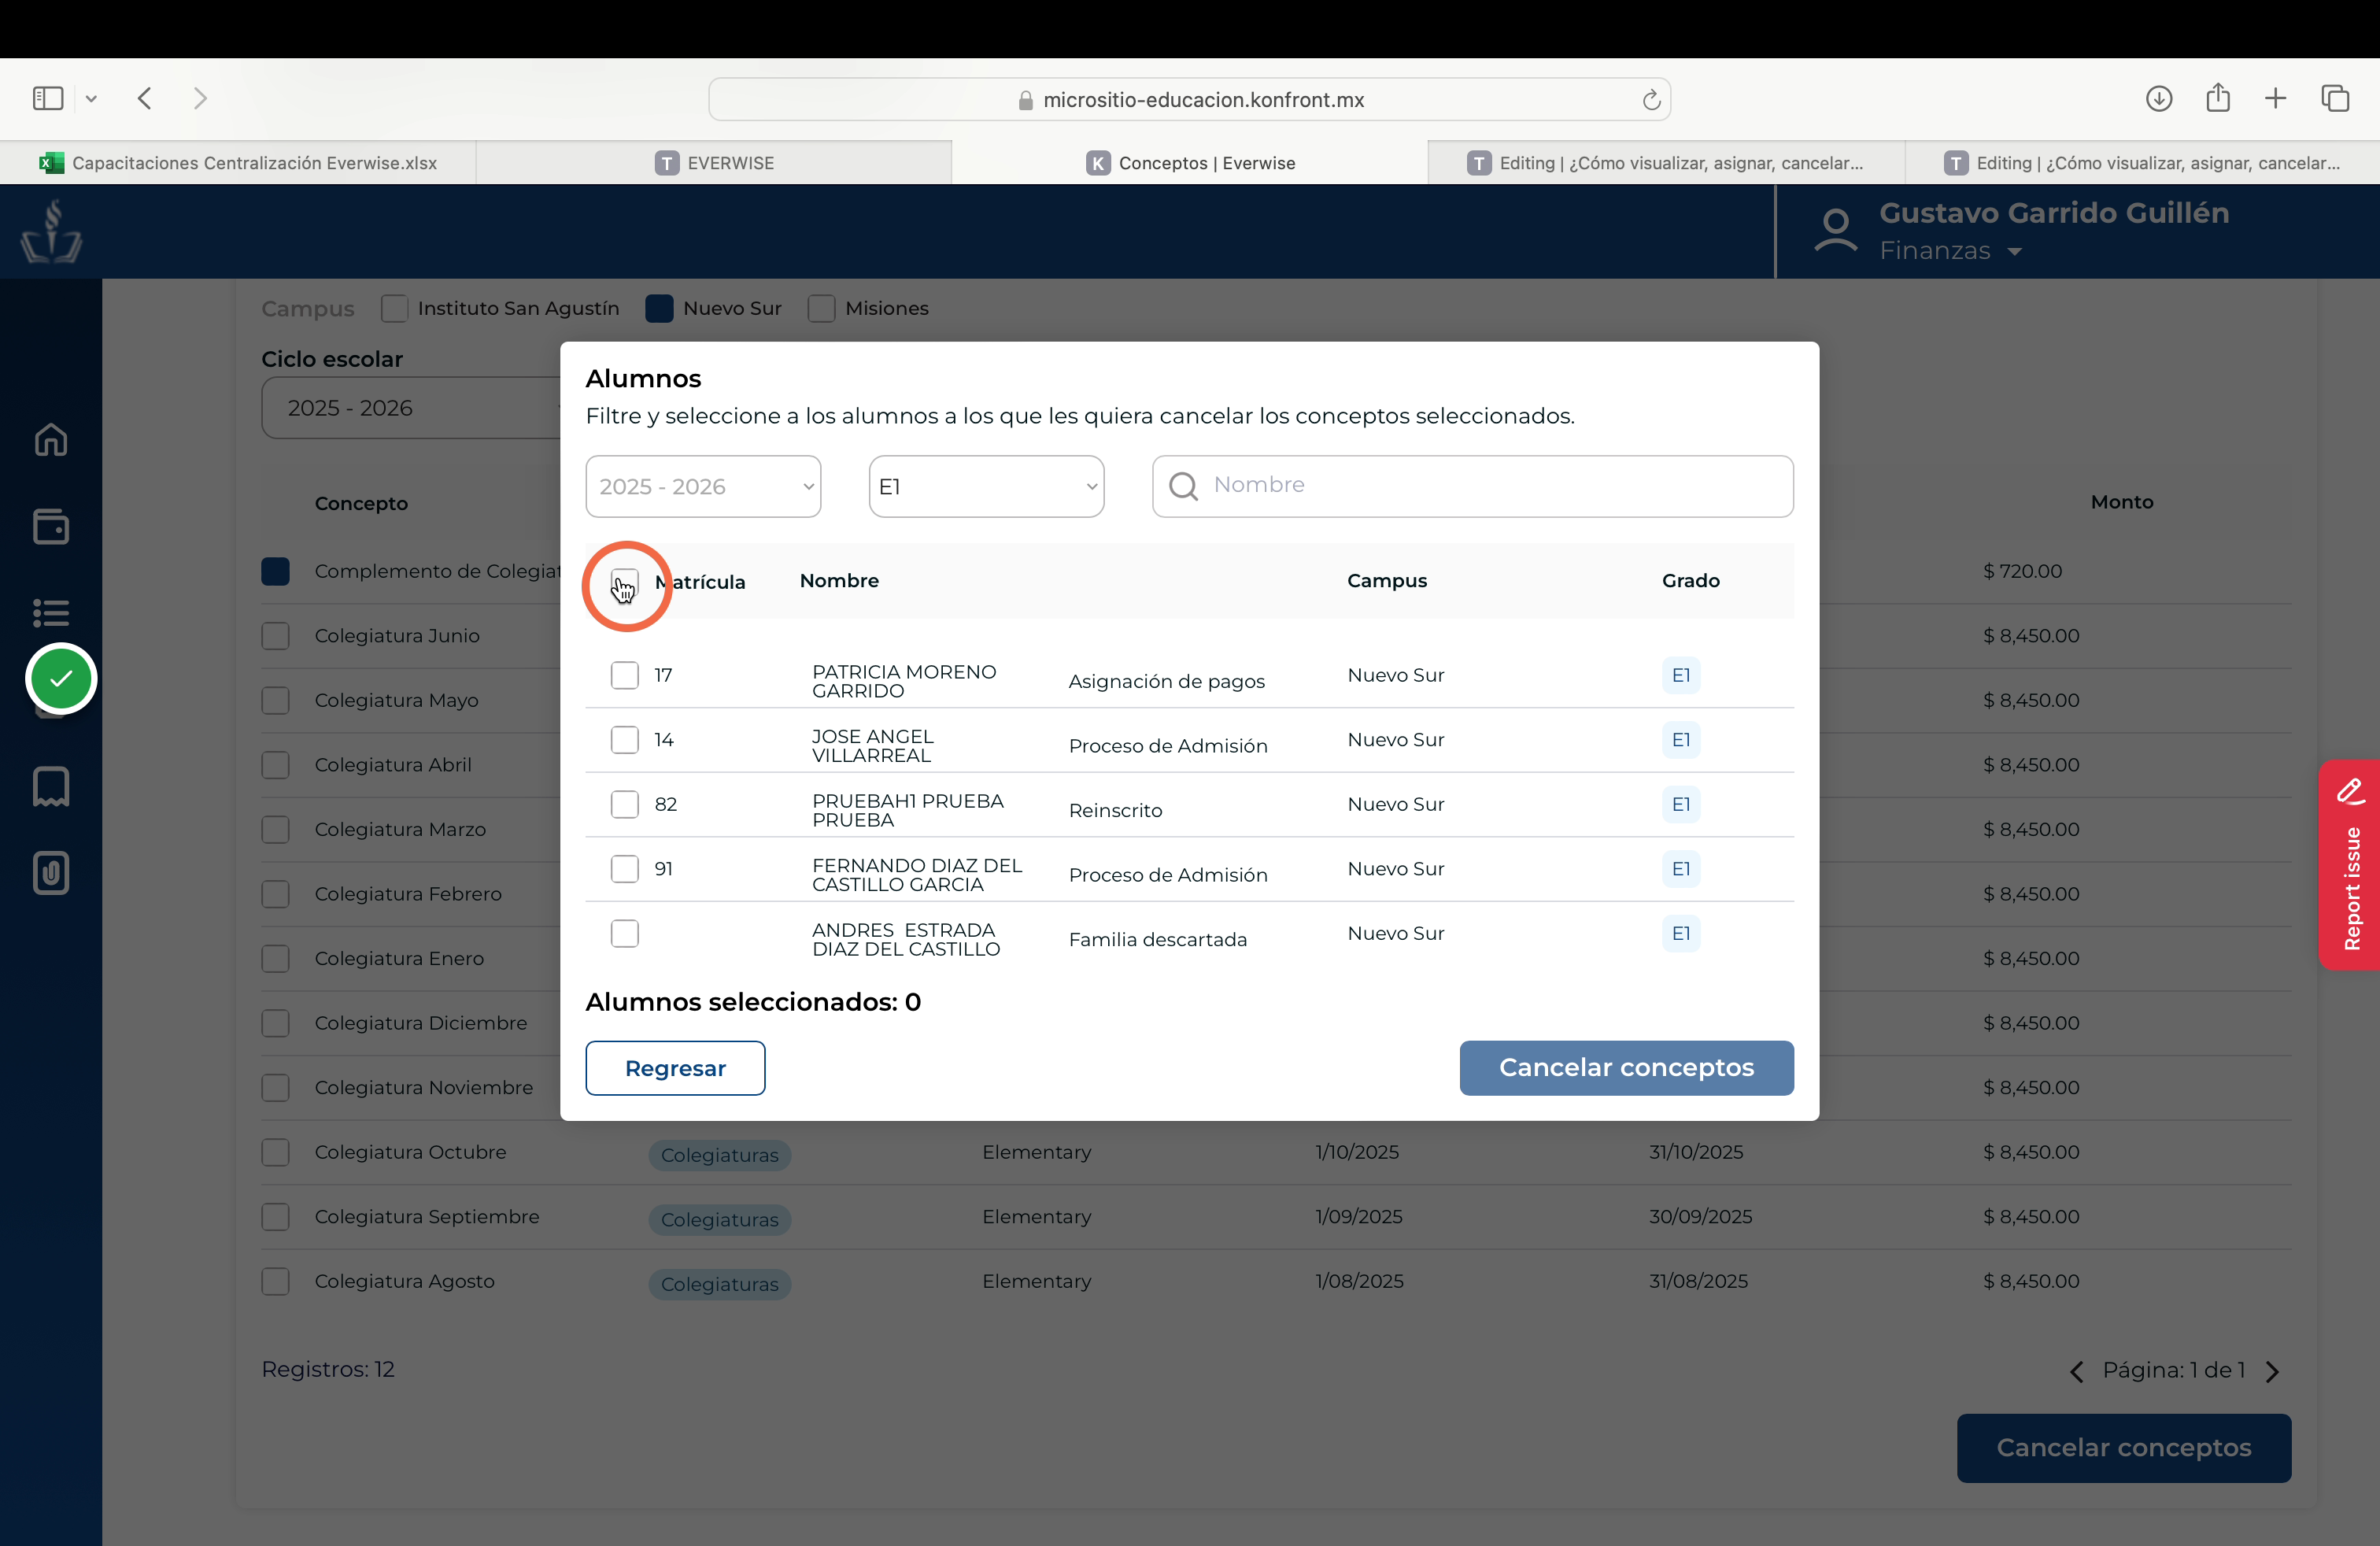Check student 14 JOSE ANGEL VILLARREAL
The height and width of the screenshot is (1546, 2380).
(x=625, y=740)
